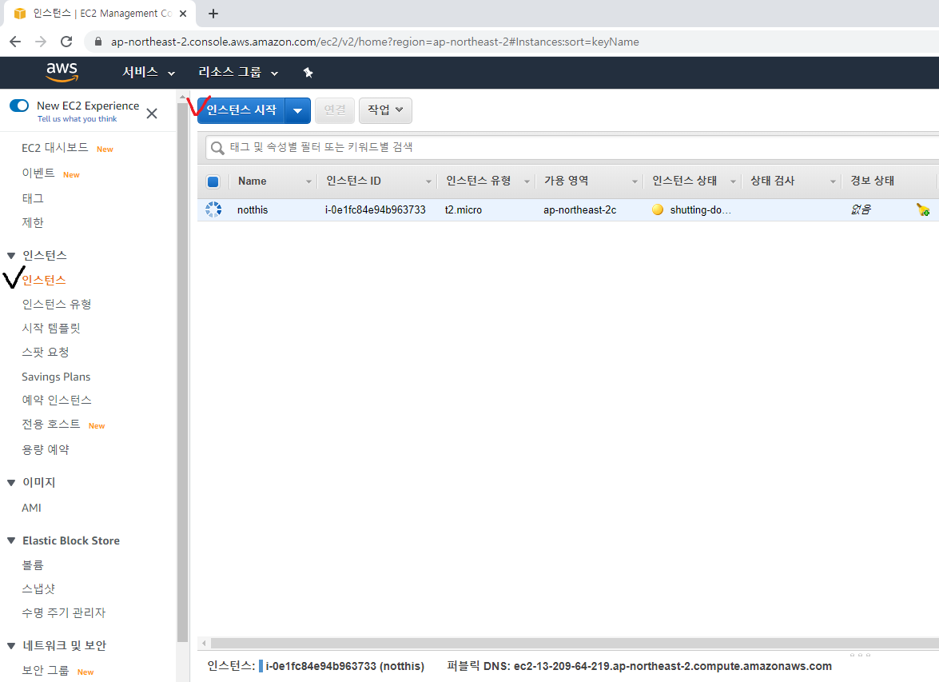Screen dimensions: 939x682
Task: Click the search magnifier icon in filter bar
Action: 218,147
